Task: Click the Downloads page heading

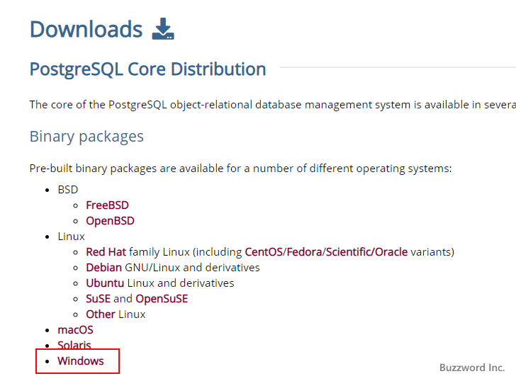Action: tap(86, 29)
